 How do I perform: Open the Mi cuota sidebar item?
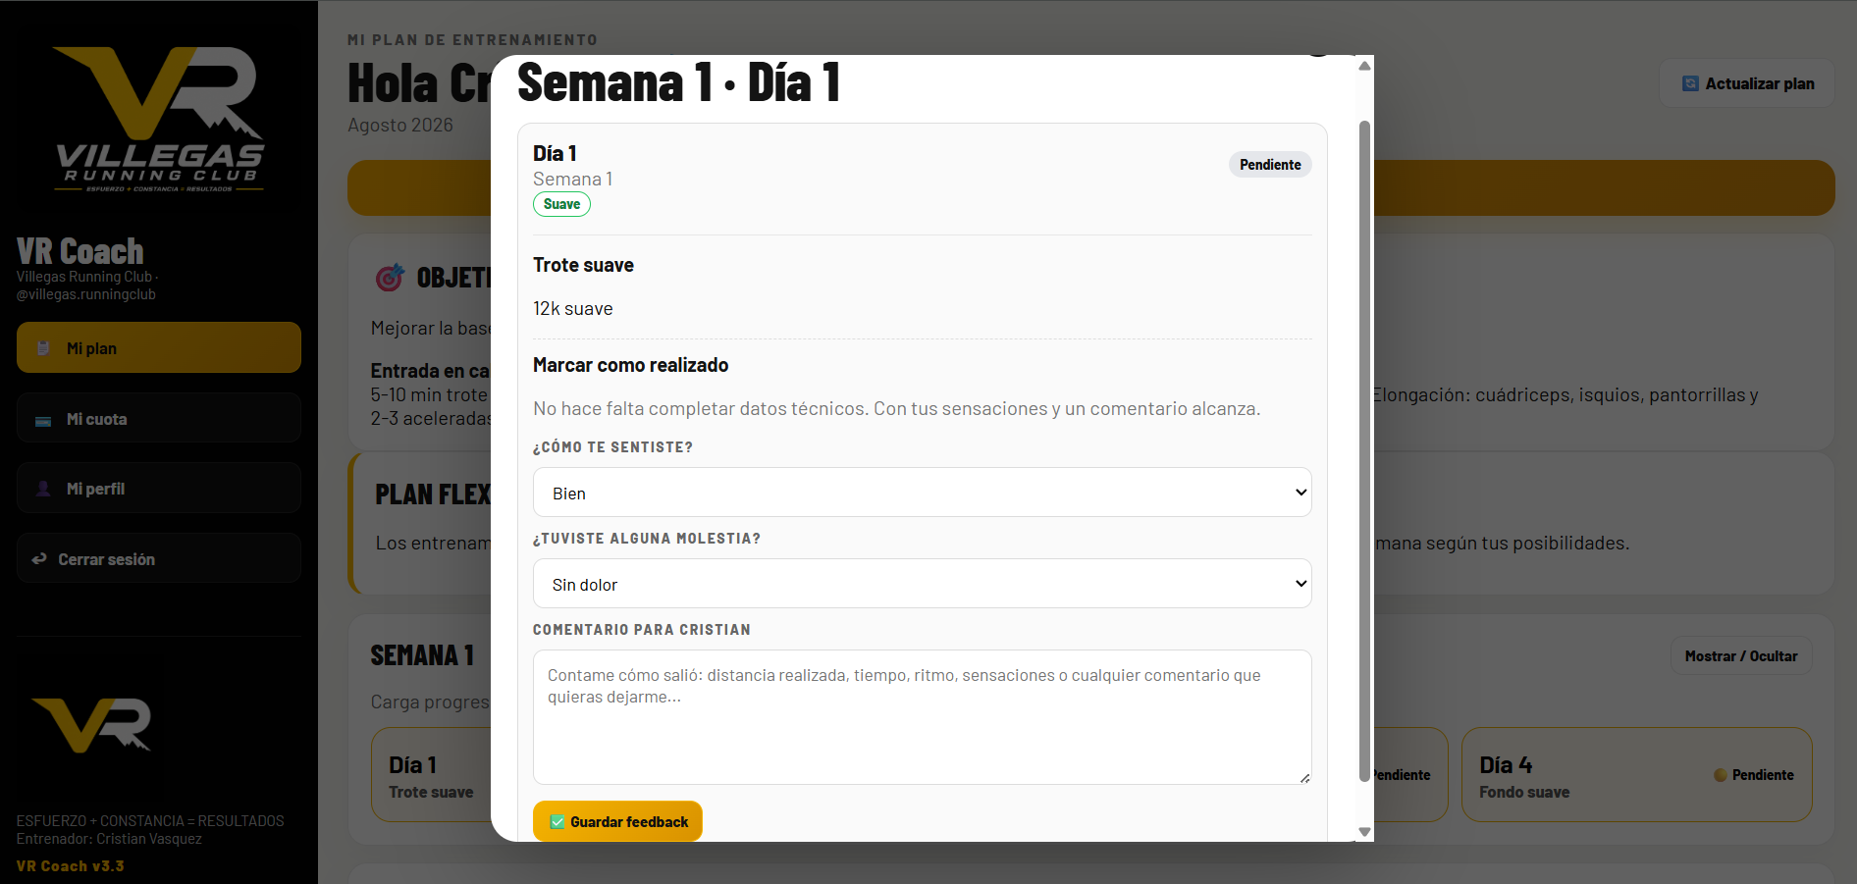pos(159,418)
